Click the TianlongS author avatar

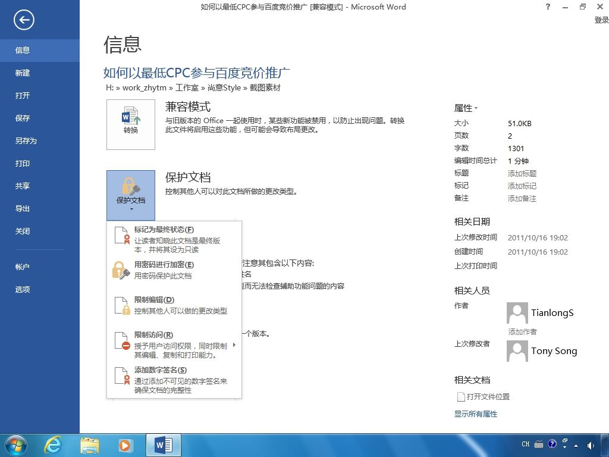tap(517, 313)
